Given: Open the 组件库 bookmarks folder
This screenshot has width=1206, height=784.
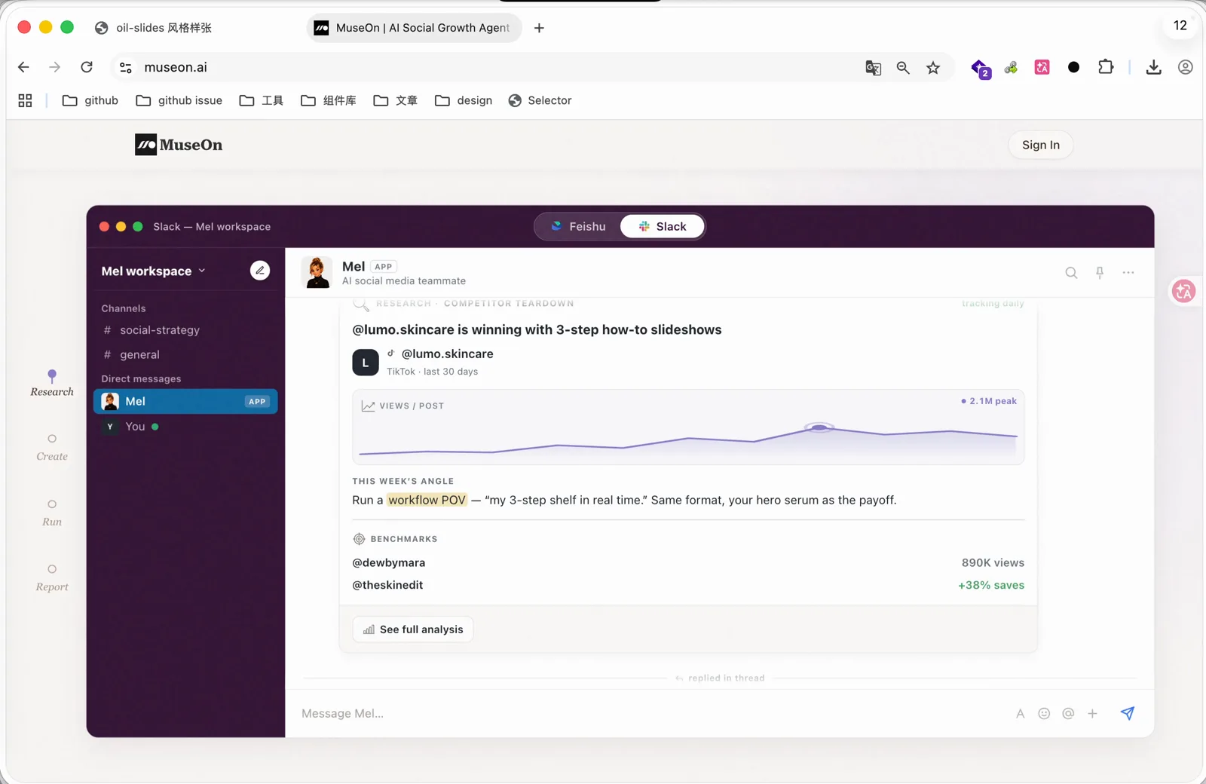Looking at the screenshot, I should click(x=329, y=100).
